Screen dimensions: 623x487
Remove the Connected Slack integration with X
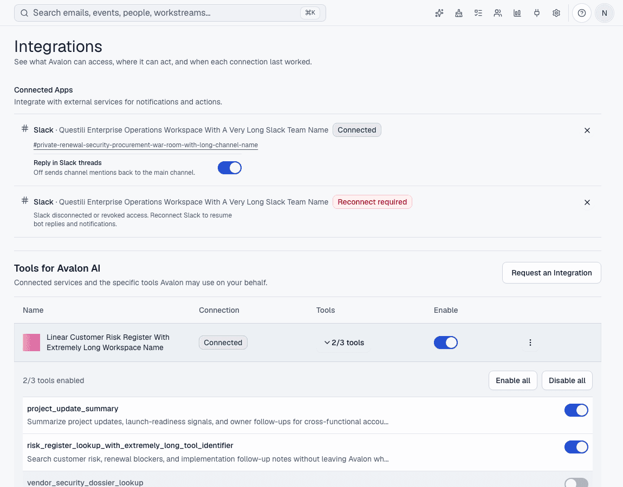pos(587,130)
